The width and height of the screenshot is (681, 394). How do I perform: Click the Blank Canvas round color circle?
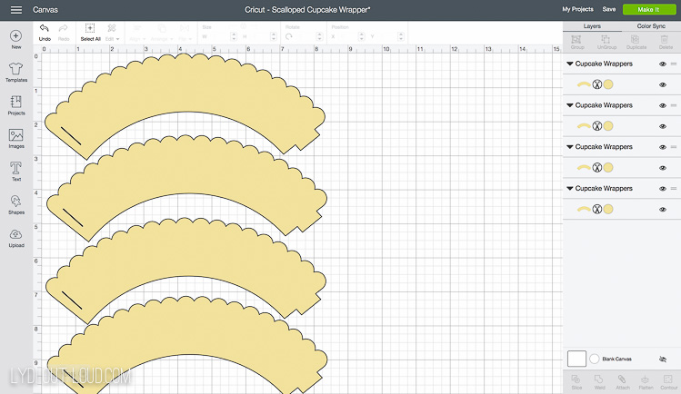click(x=595, y=359)
